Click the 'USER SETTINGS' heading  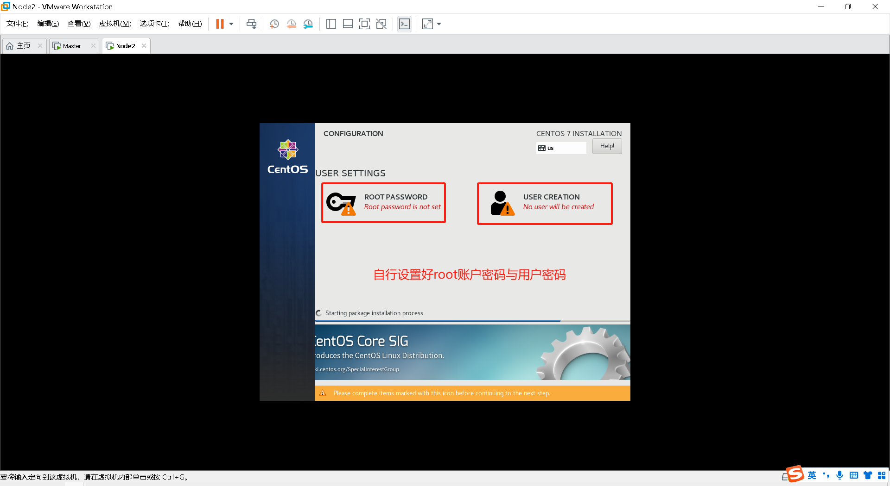pyautogui.click(x=350, y=173)
